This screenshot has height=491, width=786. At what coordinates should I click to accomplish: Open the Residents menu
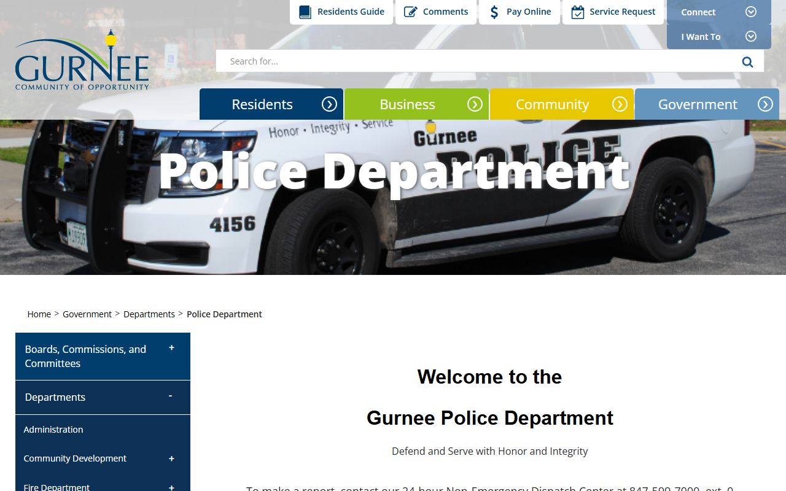pos(271,104)
